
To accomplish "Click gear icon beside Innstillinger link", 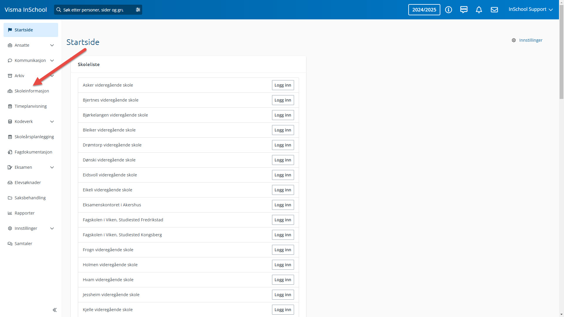I will click(x=514, y=40).
